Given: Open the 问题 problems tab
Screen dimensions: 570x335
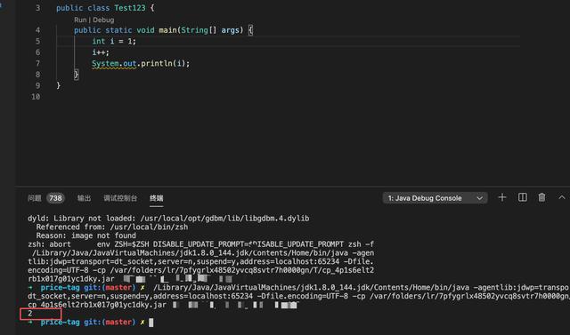Looking at the screenshot, I should (35, 198).
